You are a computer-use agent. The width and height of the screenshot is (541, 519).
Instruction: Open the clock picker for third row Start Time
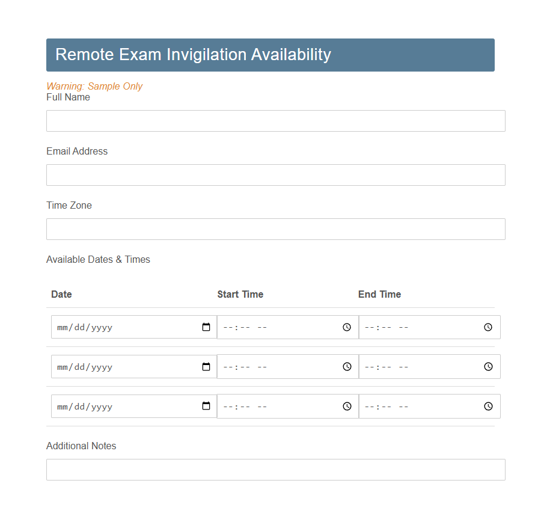[x=347, y=406]
